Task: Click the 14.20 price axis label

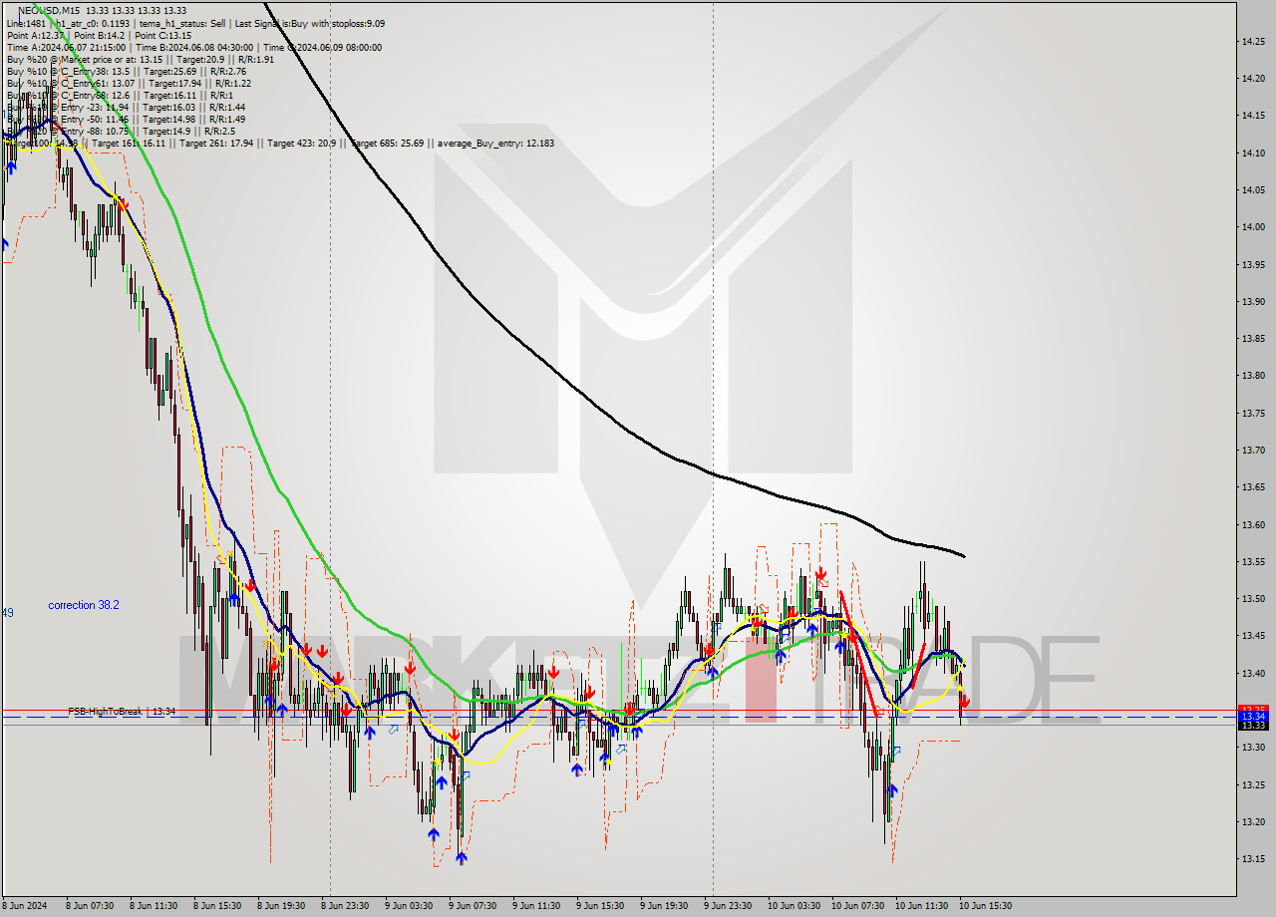Action: coord(1254,78)
